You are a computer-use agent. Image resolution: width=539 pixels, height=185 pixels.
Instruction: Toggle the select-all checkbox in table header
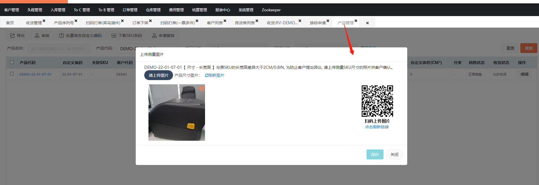click(12, 62)
